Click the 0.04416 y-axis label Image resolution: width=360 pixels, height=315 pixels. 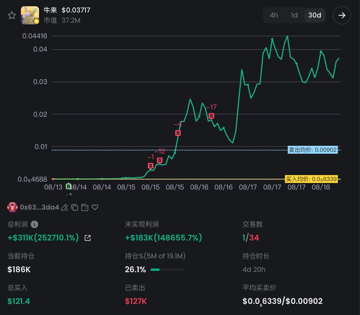34,36
